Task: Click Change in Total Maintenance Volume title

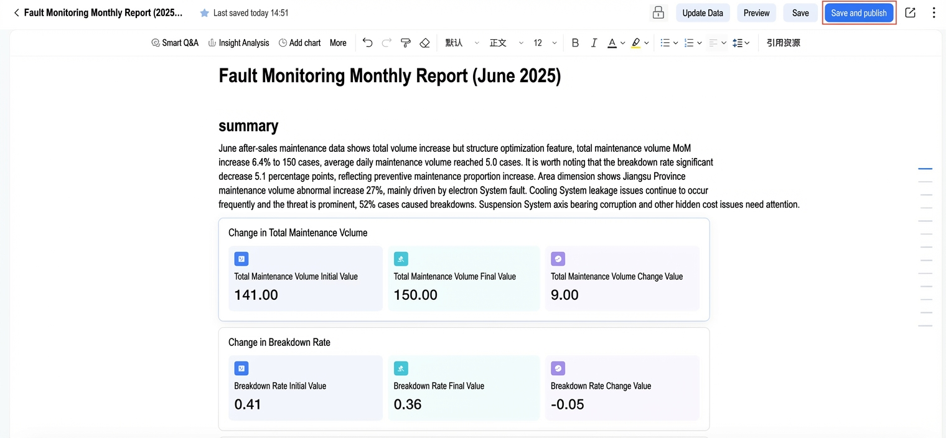Action: (x=297, y=233)
